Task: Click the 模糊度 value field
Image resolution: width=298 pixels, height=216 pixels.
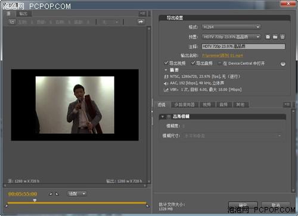Action: coord(184,126)
